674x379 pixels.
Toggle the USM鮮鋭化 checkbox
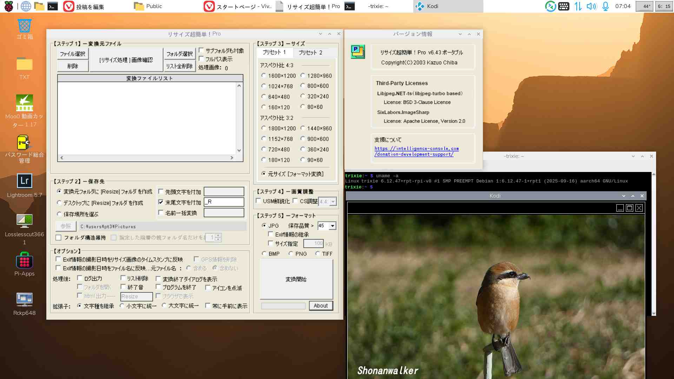click(x=258, y=201)
